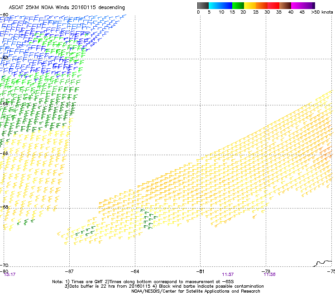The image size is (335, 294).
Task: Click the brown 35-40 knots color segment
Action: pos(285,5)
